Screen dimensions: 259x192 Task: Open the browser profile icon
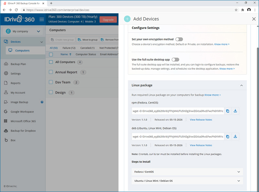(x=249, y=10)
